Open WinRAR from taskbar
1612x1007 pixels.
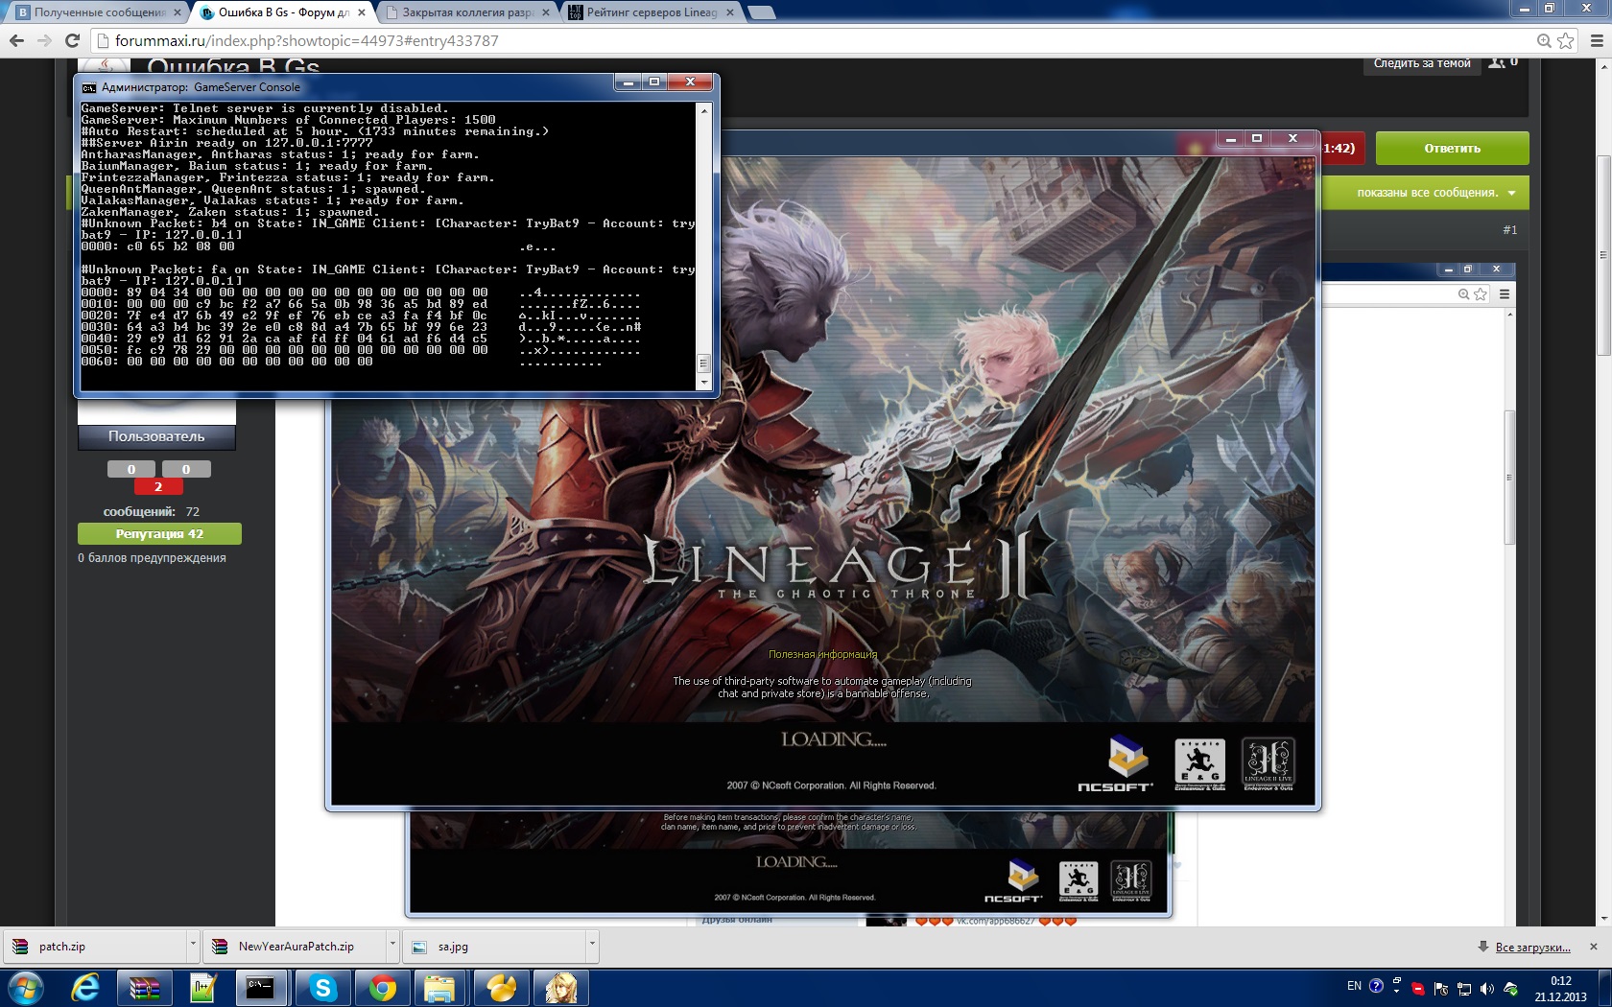pyautogui.click(x=145, y=988)
